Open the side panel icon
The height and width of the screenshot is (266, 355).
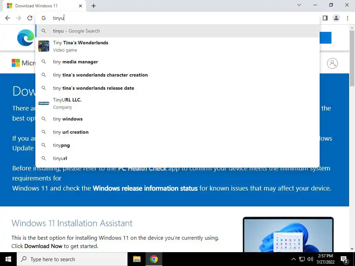(325, 18)
